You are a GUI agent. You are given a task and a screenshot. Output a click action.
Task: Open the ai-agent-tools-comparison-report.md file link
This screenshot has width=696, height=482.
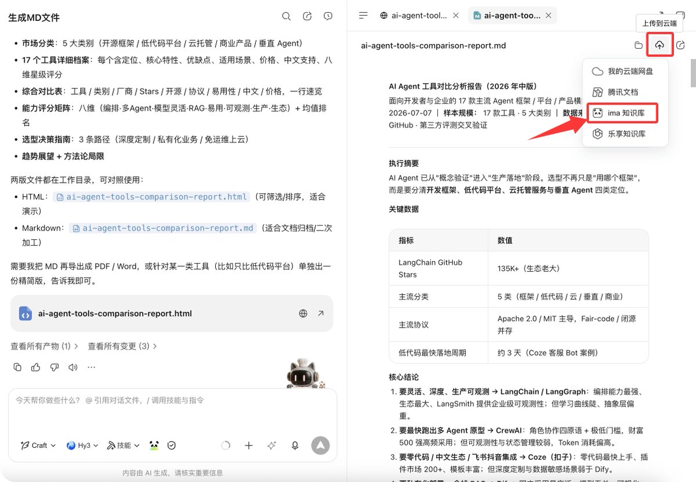pyautogui.click(x=163, y=228)
